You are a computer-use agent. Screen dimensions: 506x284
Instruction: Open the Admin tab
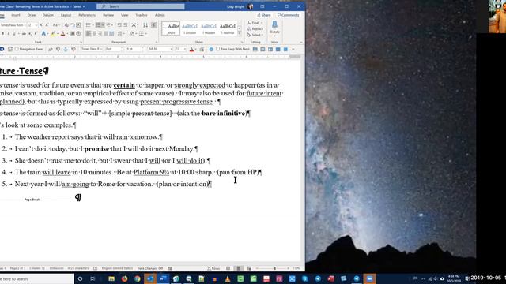click(160, 15)
